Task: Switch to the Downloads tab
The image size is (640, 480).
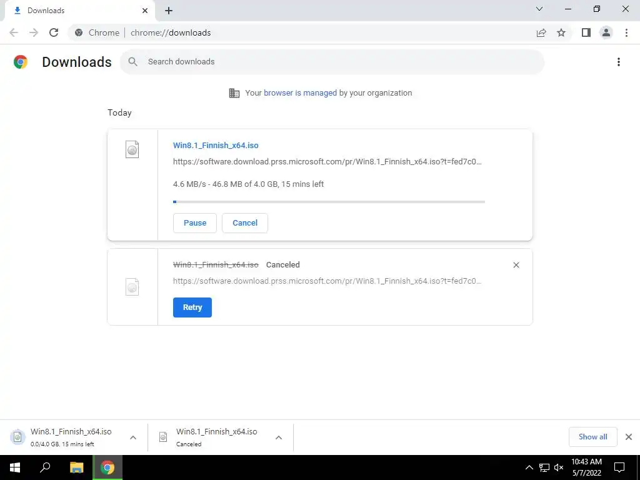Action: pos(79,11)
